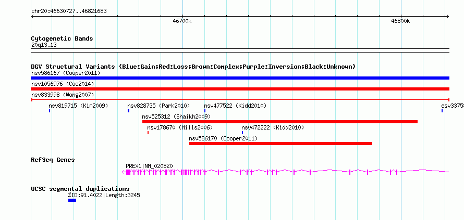Select the red nsv178670 (Mills2006) marker

148,133
